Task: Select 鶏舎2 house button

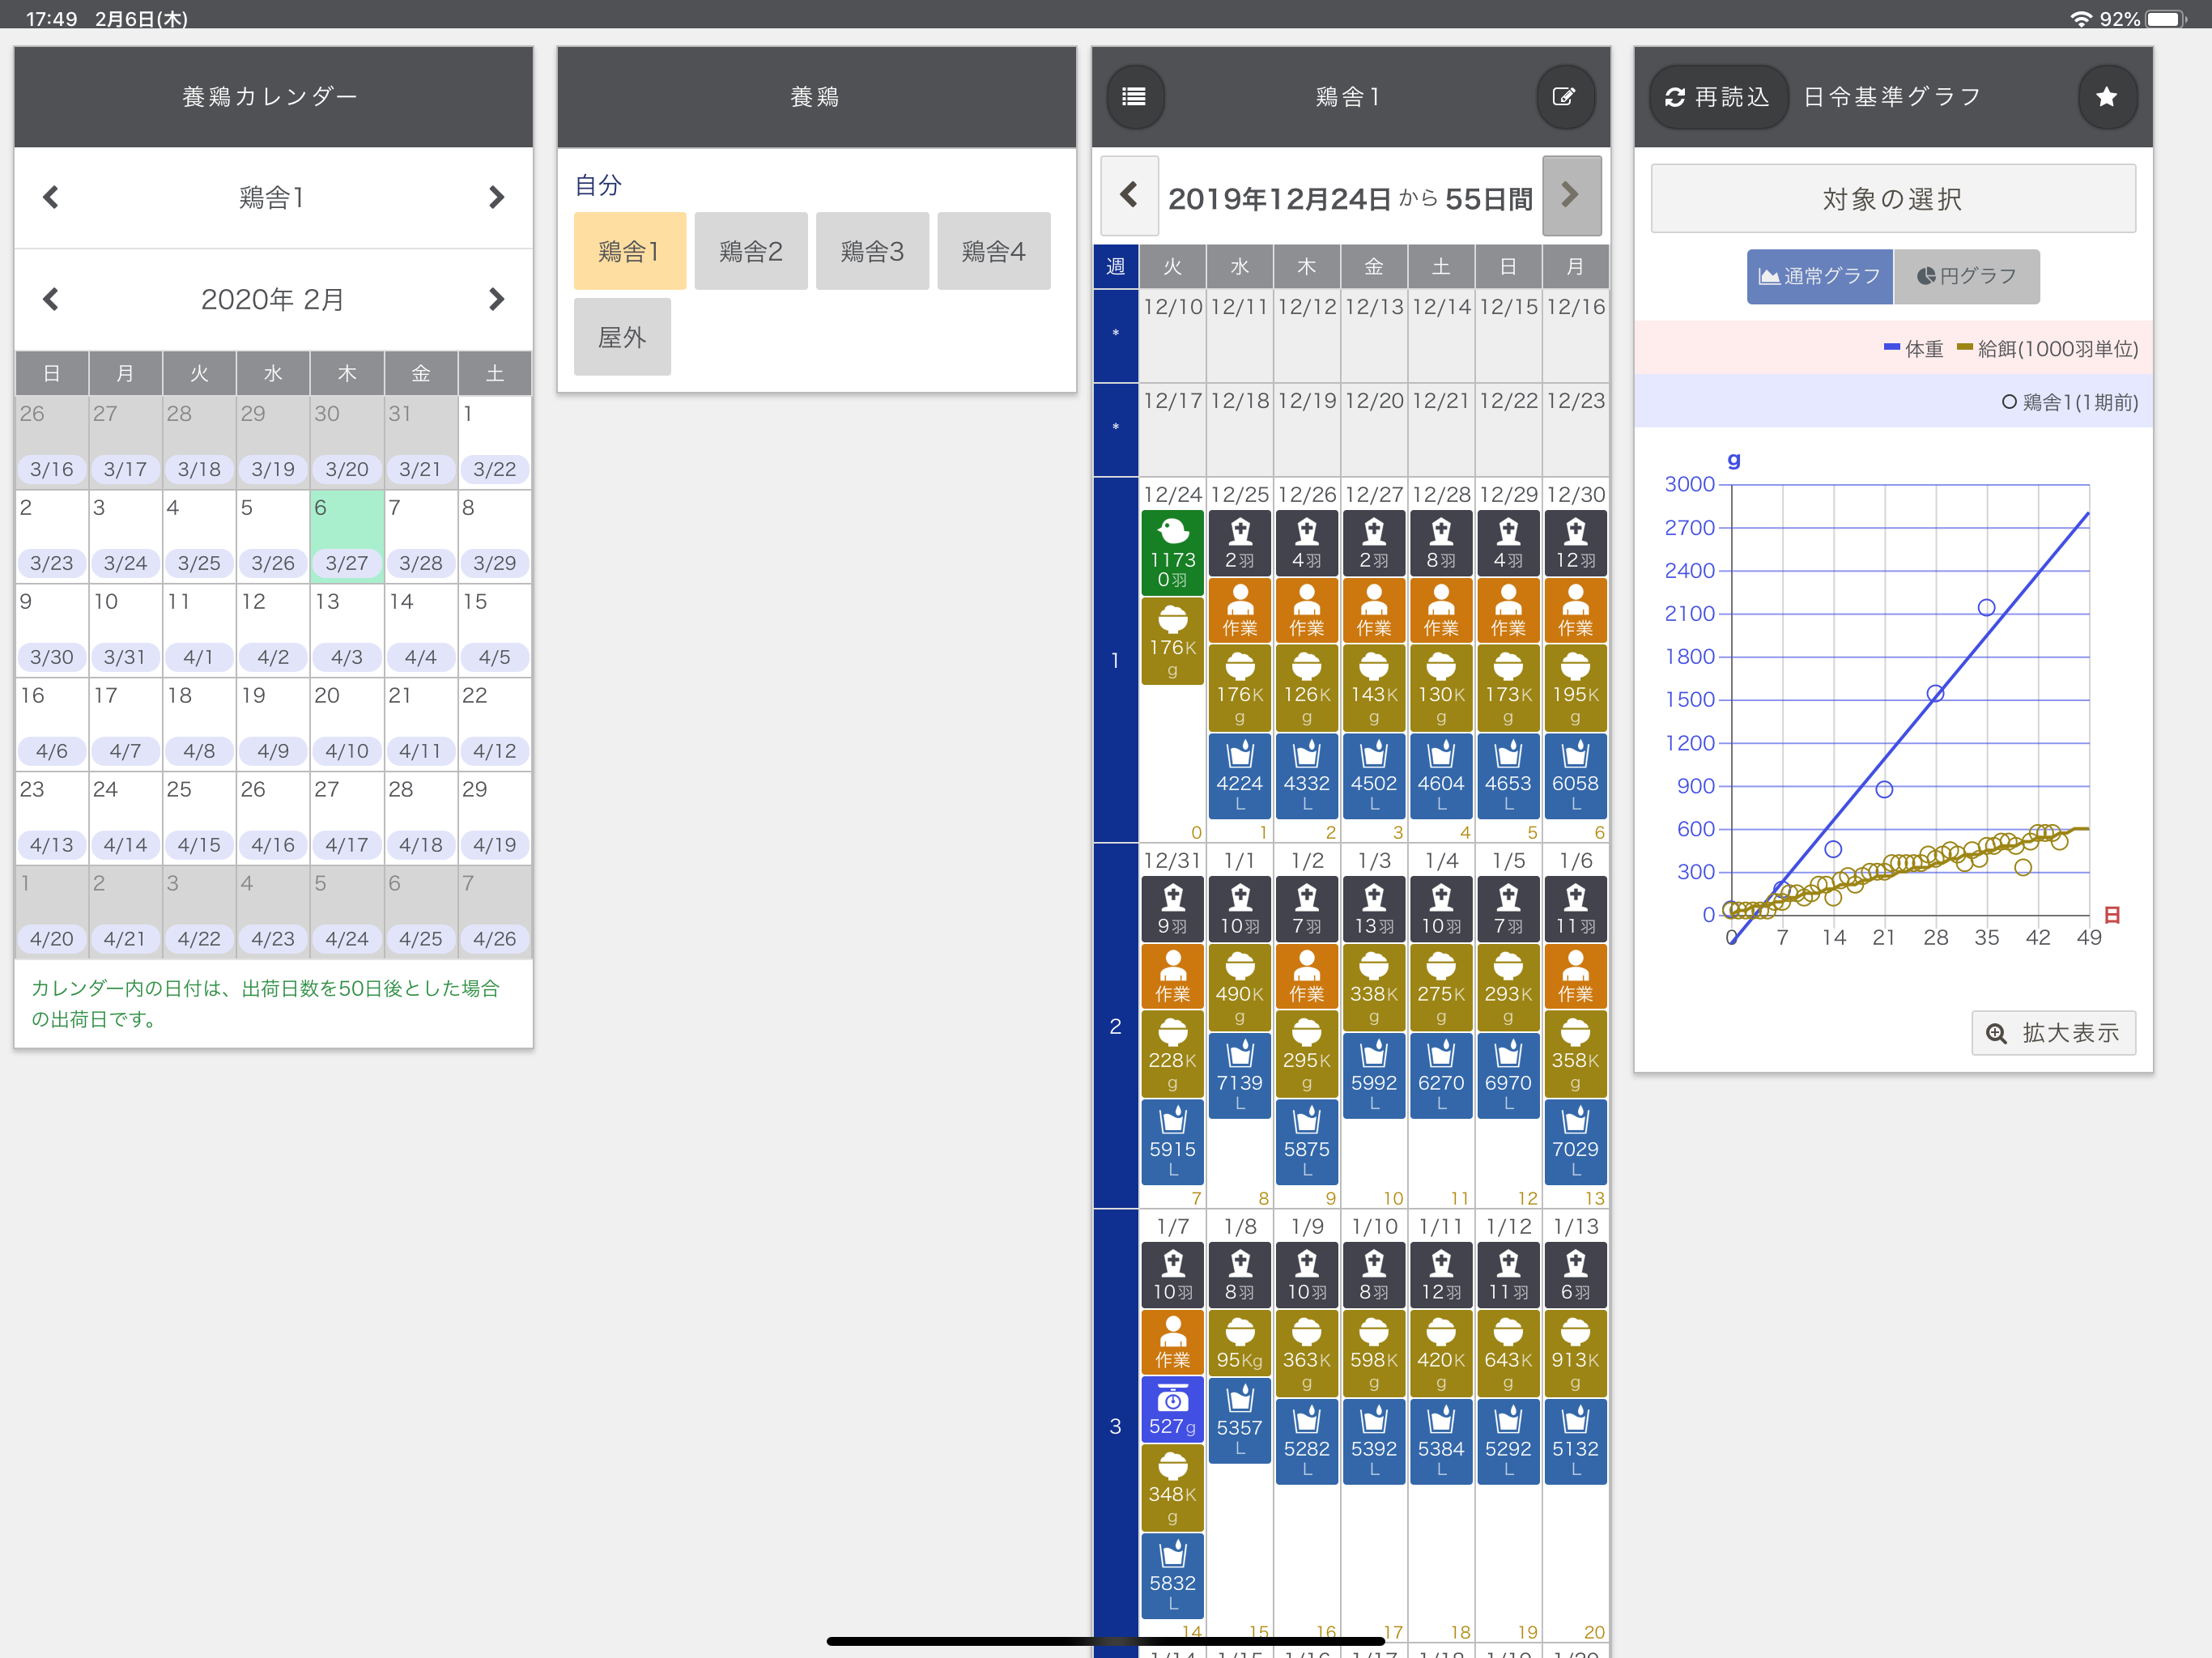Action: click(x=751, y=251)
